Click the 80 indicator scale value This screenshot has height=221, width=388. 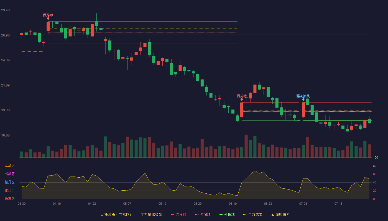375,166
